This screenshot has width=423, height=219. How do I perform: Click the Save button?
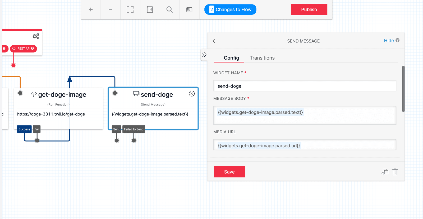[229, 172]
